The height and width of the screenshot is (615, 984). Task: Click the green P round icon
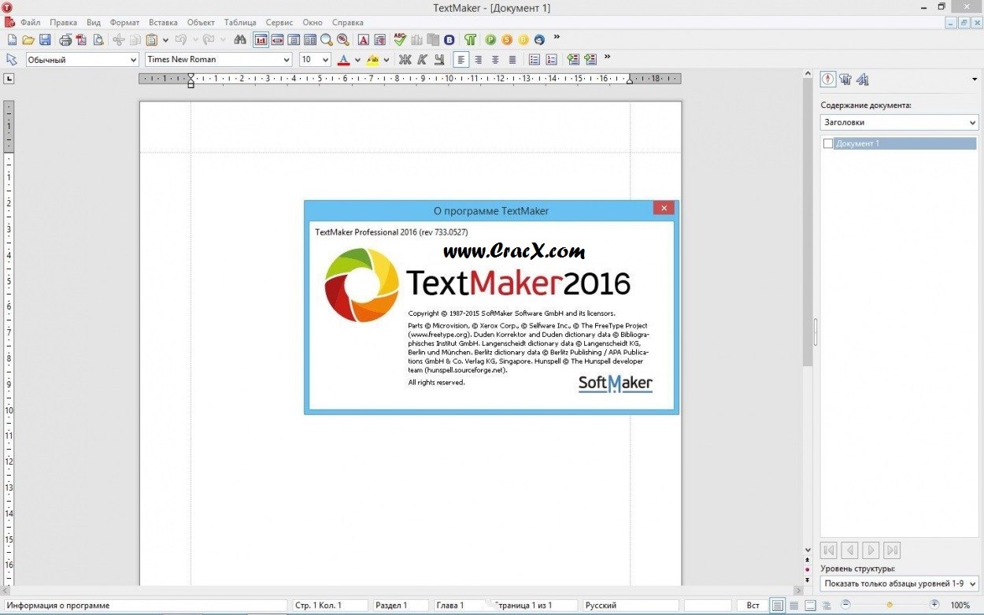point(490,39)
